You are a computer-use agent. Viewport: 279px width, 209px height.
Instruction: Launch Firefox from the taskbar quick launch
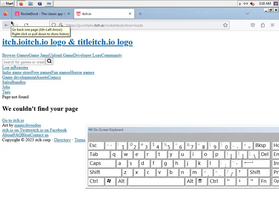point(21,4)
